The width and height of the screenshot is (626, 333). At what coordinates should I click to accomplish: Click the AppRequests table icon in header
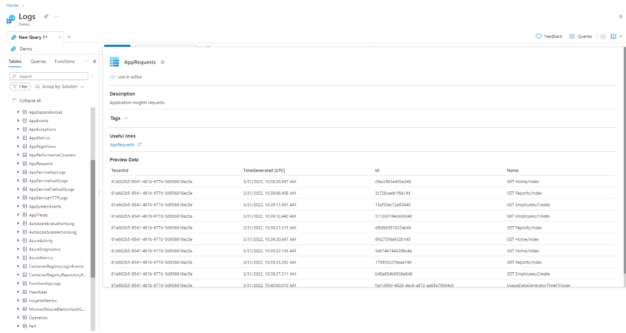tap(114, 62)
